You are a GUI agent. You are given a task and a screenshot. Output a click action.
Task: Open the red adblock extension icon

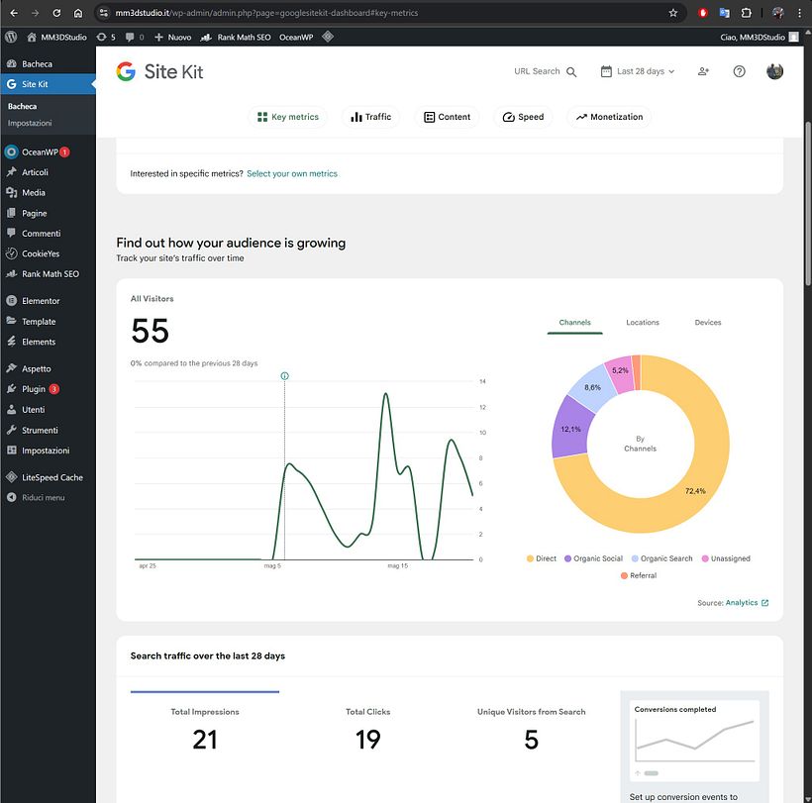(703, 13)
